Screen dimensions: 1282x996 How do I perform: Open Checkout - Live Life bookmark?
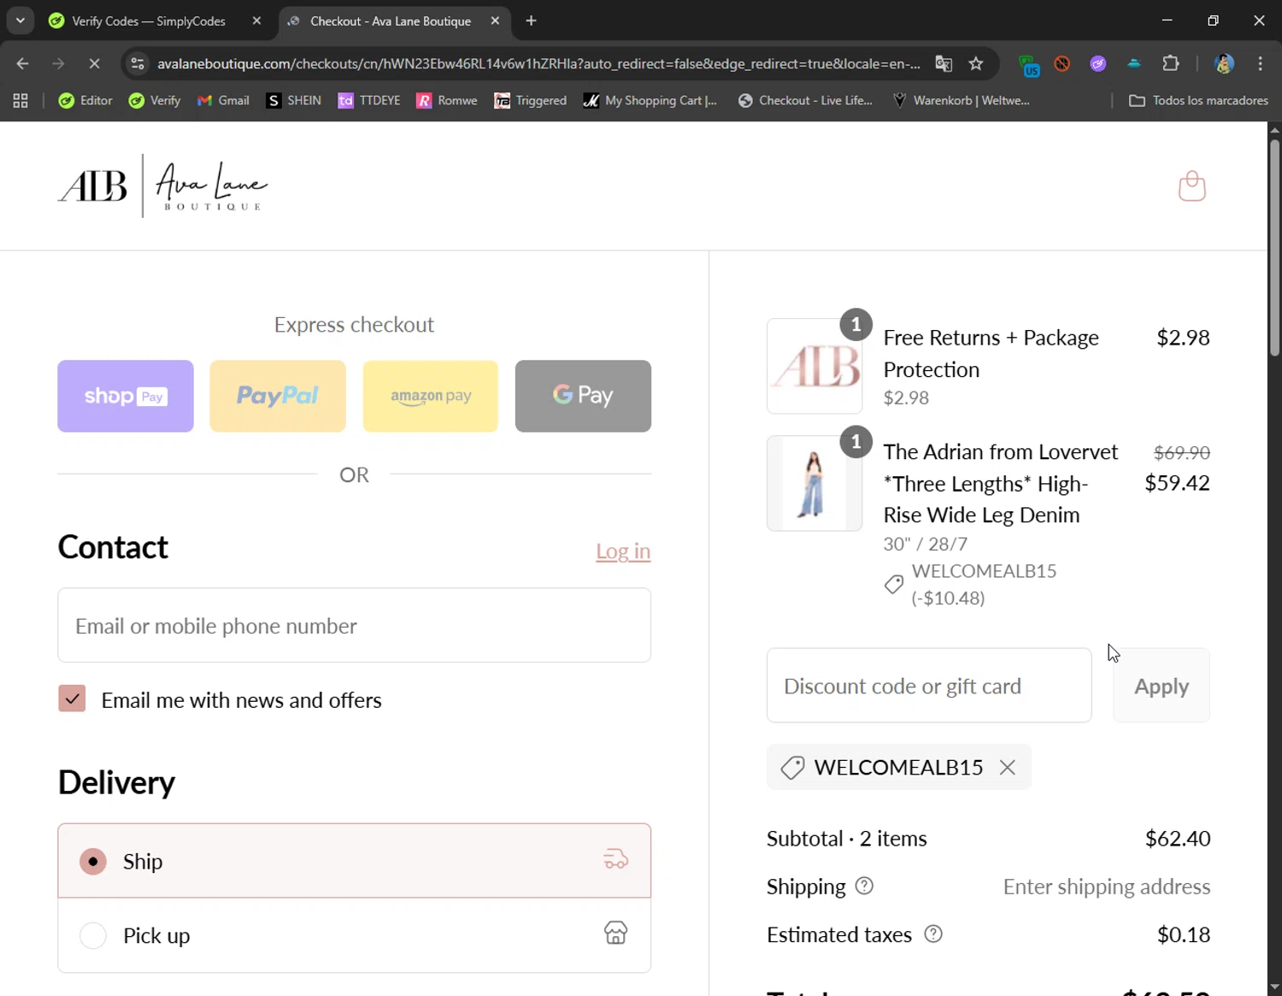(805, 101)
